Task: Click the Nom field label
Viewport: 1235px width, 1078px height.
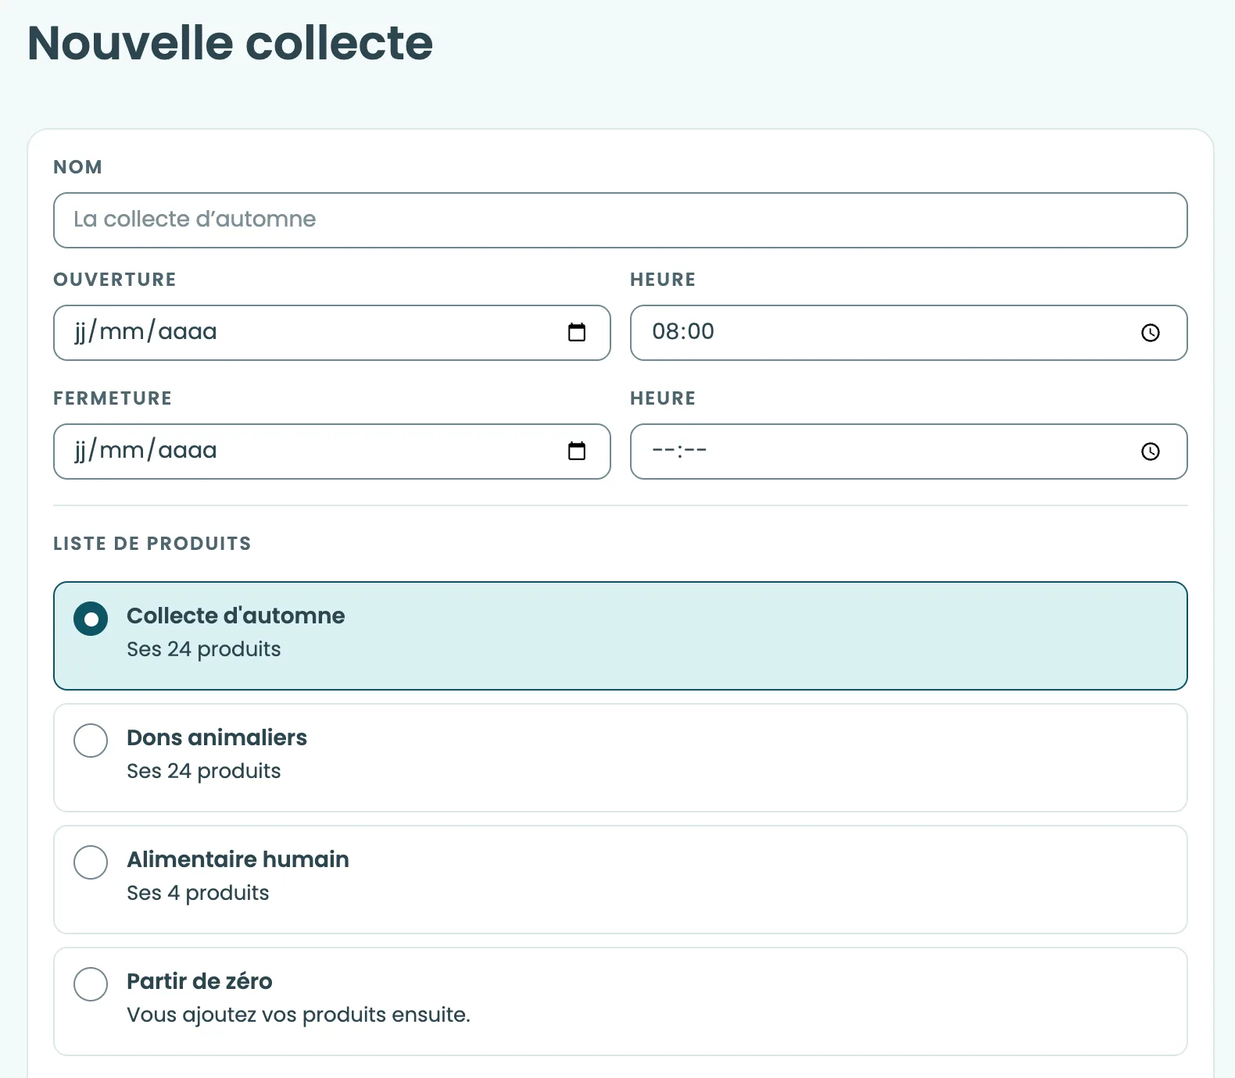Action: pyautogui.click(x=77, y=167)
